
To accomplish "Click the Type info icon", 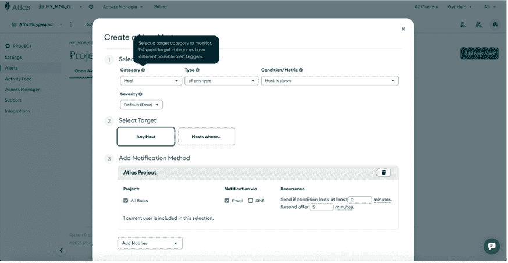I will point(198,70).
